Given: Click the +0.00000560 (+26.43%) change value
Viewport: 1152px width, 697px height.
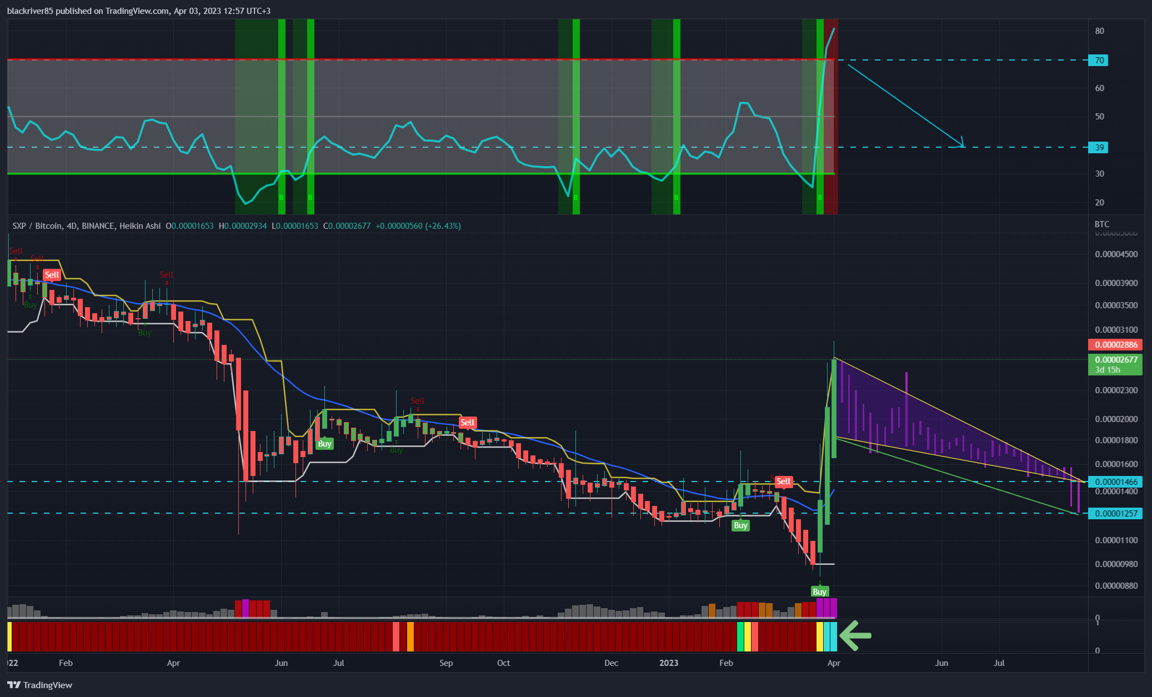Looking at the screenshot, I should pos(418,226).
